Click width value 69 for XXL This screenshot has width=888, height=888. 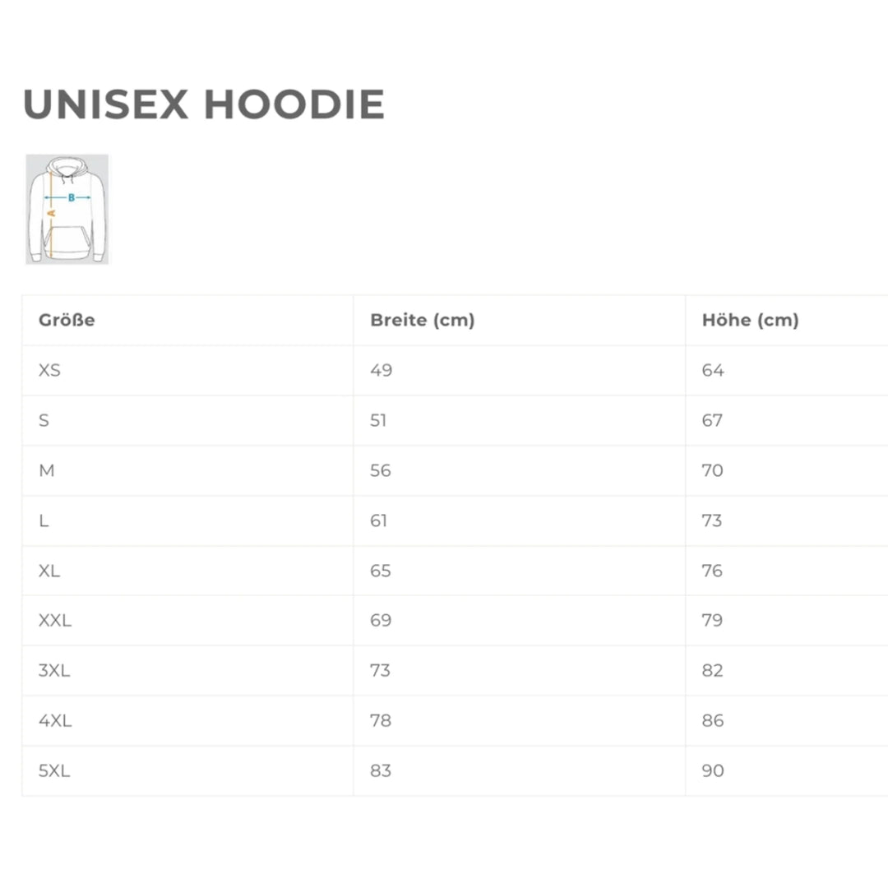pos(381,621)
